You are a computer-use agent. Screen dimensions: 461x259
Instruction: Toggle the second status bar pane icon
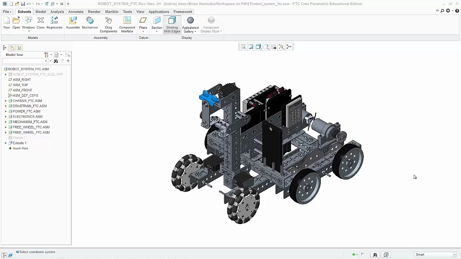(x=10, y=255)
